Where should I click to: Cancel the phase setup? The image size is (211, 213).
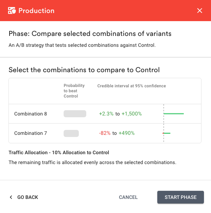tap(128, 197)
